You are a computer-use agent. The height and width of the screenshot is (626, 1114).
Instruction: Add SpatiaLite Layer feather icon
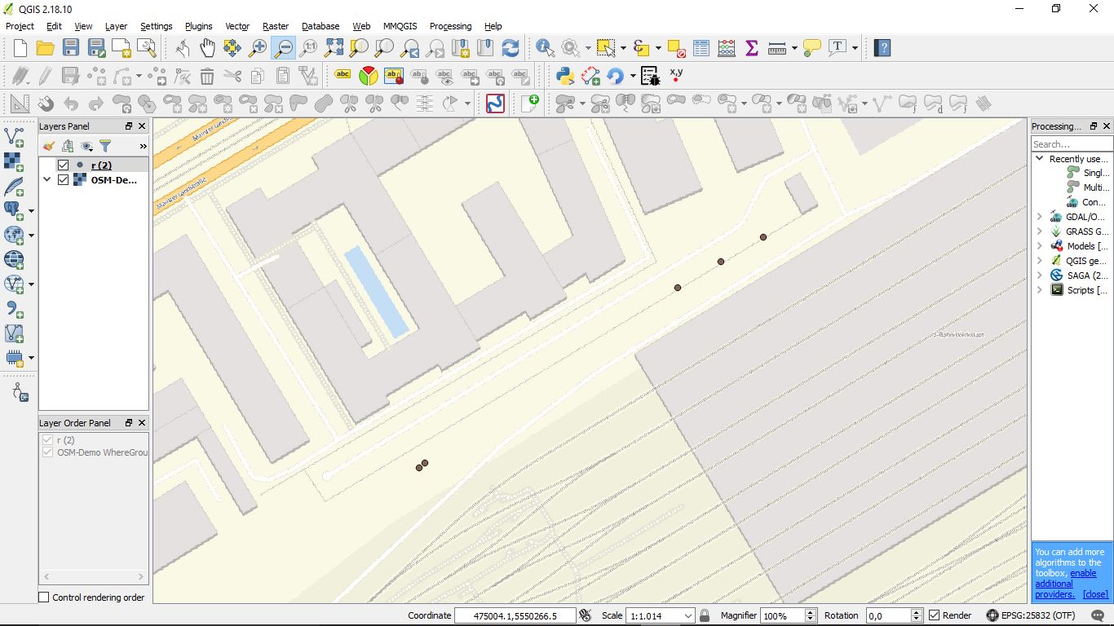point(14,185)
